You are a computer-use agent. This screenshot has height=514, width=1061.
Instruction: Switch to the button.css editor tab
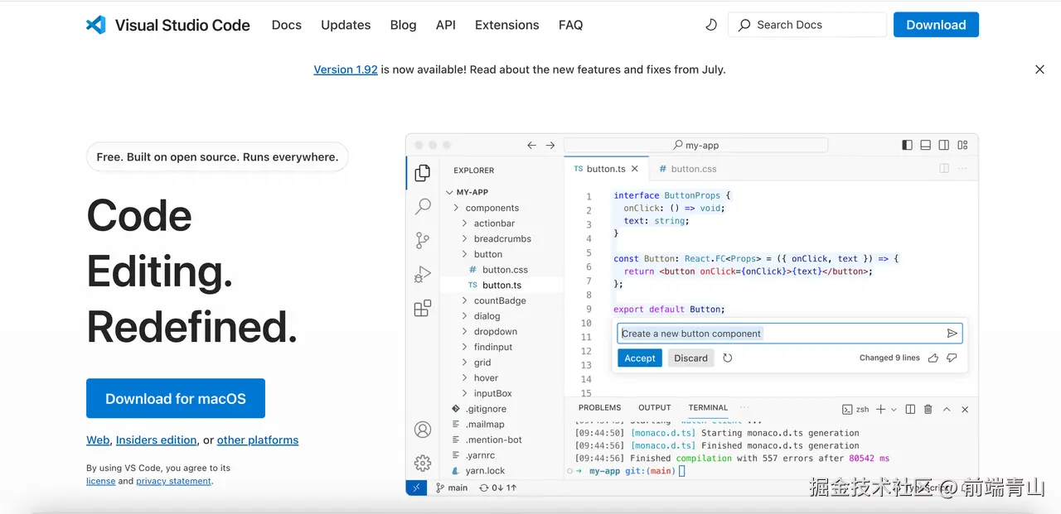tap(688, 168)
